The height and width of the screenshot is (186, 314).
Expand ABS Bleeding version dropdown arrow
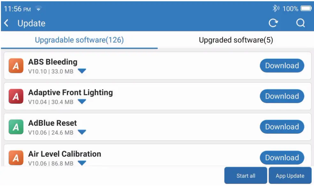(82, 71)
